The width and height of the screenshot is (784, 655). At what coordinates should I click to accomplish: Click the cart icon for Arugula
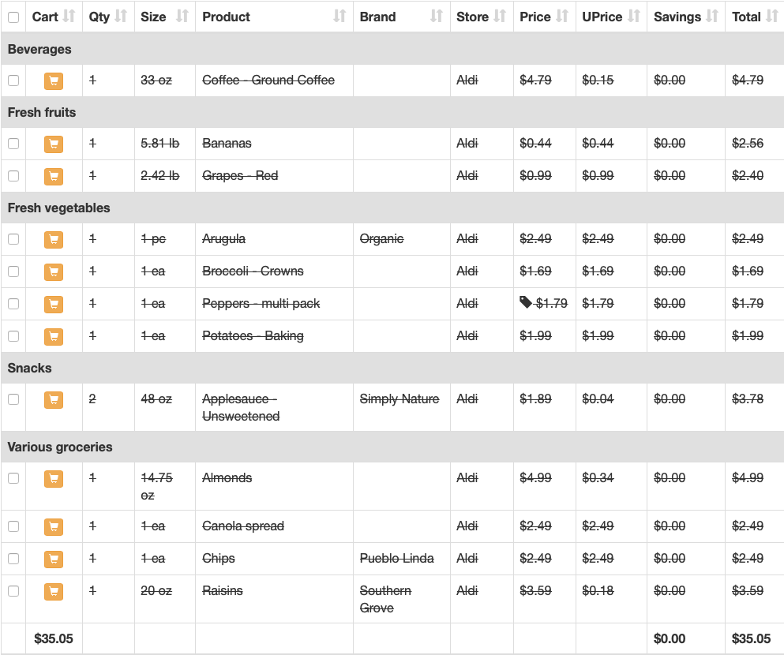pos(54,239)
